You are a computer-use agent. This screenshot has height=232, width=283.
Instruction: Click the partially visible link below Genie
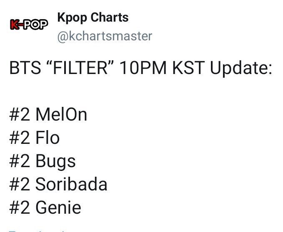click(x=37, y=231)
